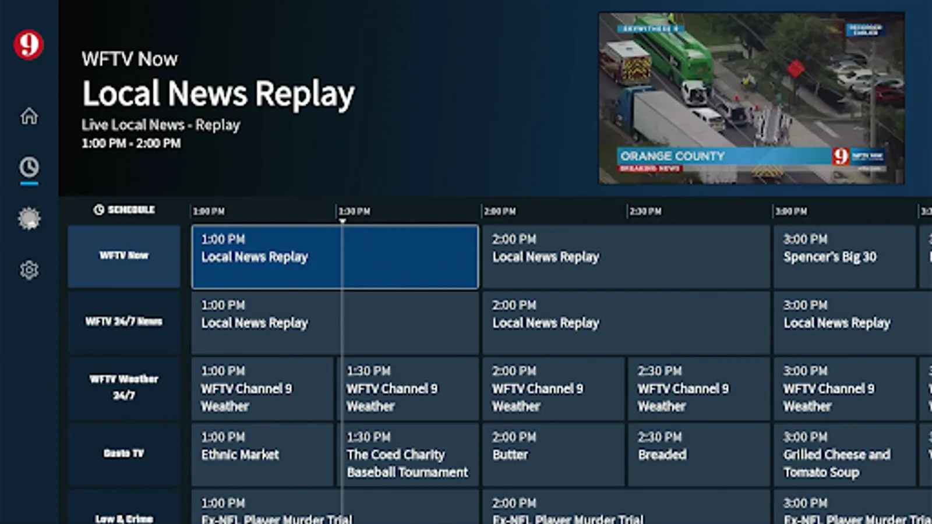Select the Law & Crime channel
The height and width of the screenshot is (524, 932).
[124, 507]
